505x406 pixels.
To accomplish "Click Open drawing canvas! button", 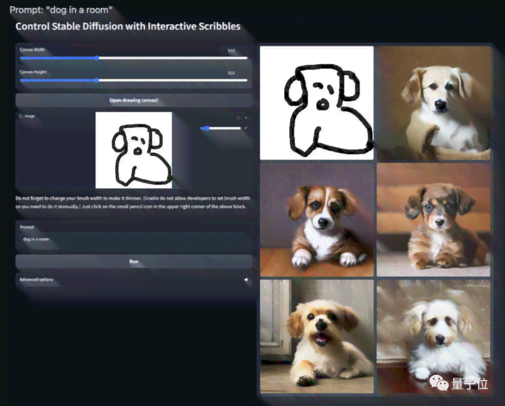I will (x=134, y=100).
